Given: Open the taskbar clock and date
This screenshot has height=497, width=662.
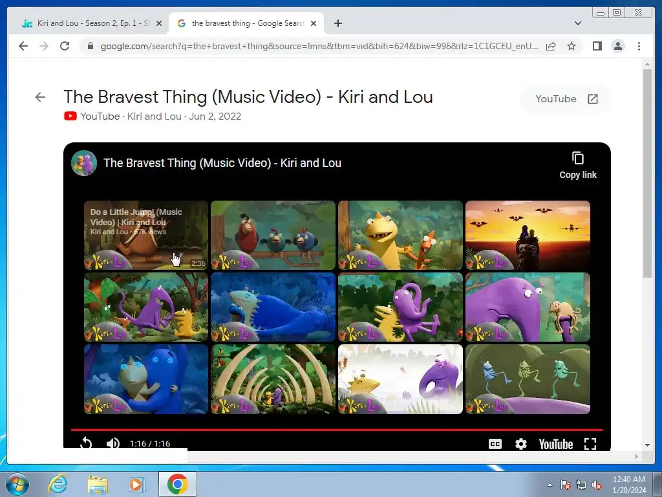Looking at the screenshot, I should pyautogui.click(x=629, y=485).
